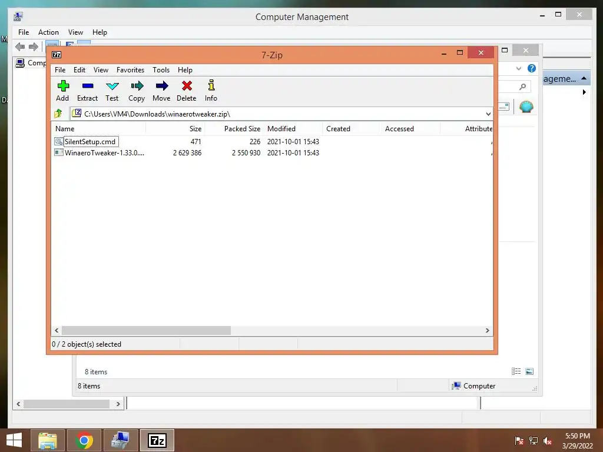Click the Copy toolbar icon
The image size is (603, 452).
137,90
